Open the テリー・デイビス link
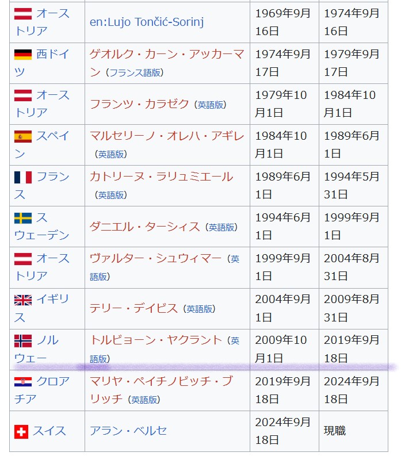The height and width of the screenshot is (456, 401). pyautogui.click(x=134, y=309)
